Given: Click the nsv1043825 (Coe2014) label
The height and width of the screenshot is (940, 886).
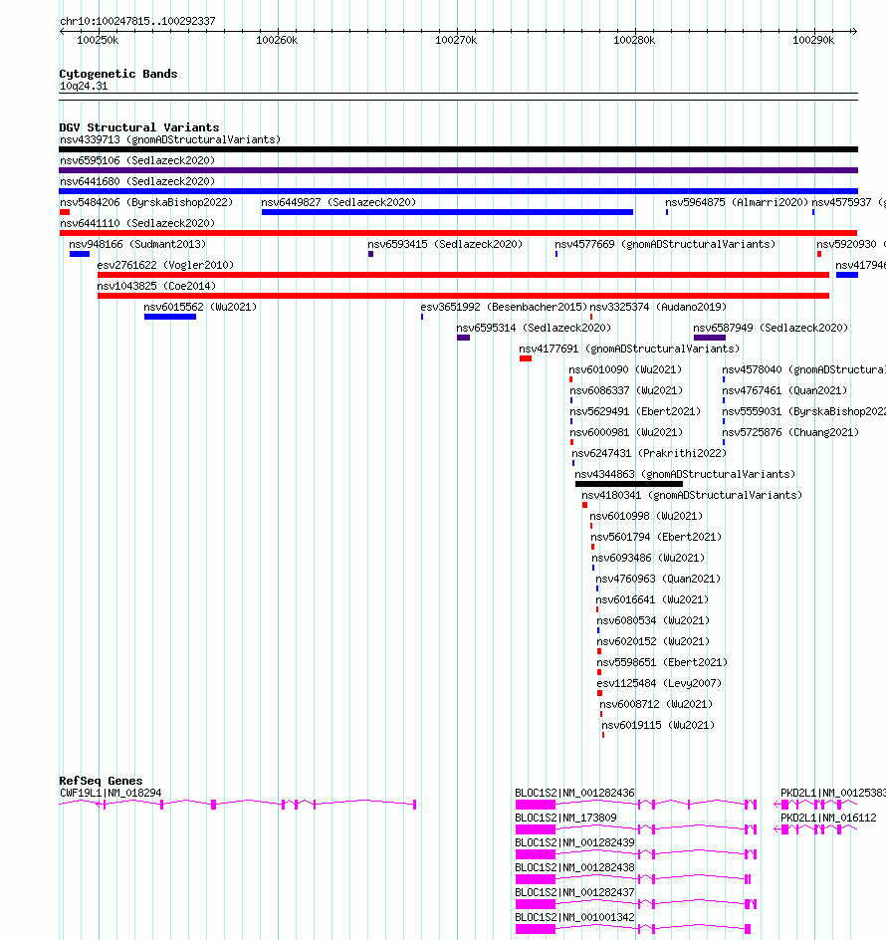Looking at the screenshot, I should [x=156, y=286].
